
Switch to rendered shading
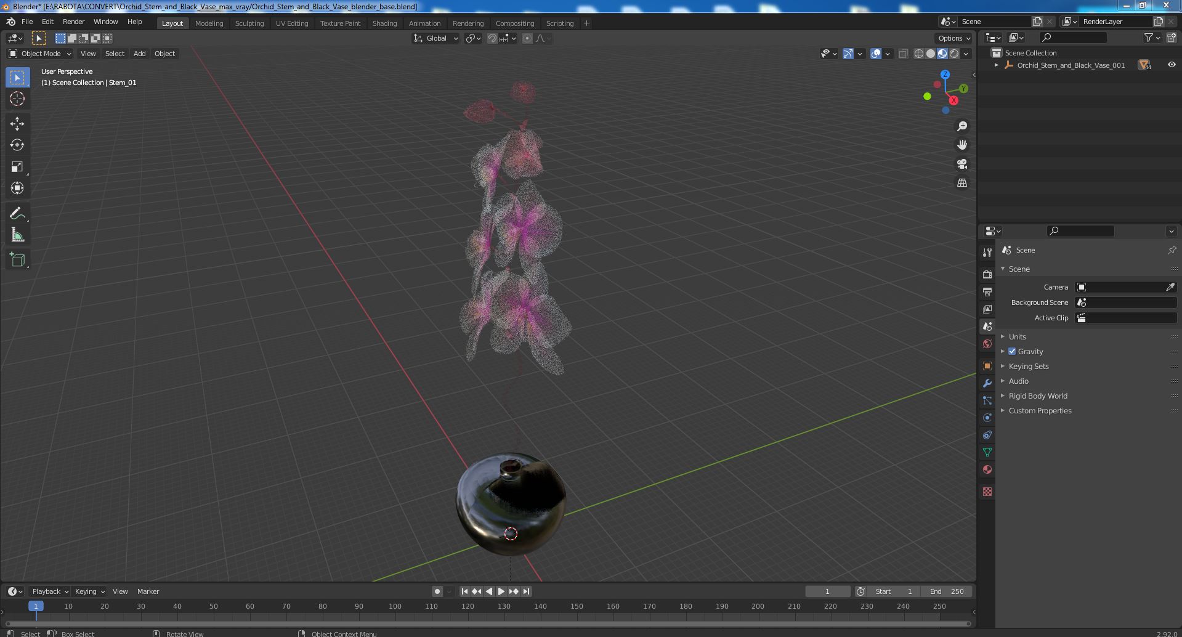tap(954, 54)
